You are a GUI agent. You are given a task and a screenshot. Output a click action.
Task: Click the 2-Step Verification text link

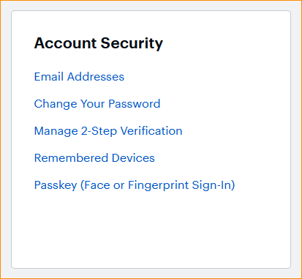click(x=108, y=131)
